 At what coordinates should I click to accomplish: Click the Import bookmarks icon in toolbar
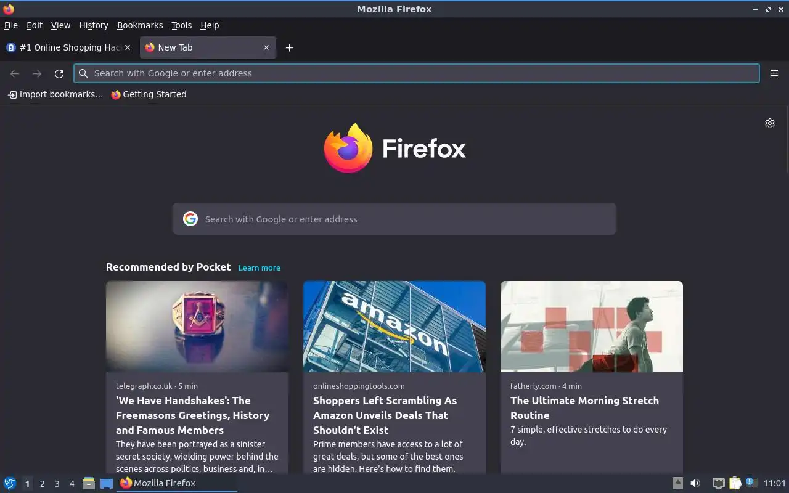[x=12, y=94]
